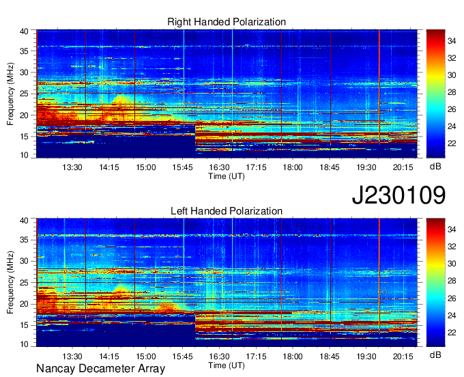Click the 40 MHz tick label on the top plot

pyautogui.click(x=25, y=31)
